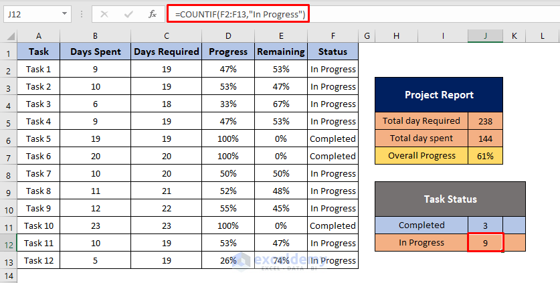Select row 12 header
The image size is (560, 283).
8,244
